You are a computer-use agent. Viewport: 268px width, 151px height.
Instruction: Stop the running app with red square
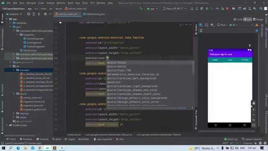pyautogui.click(x=227, y=8)
